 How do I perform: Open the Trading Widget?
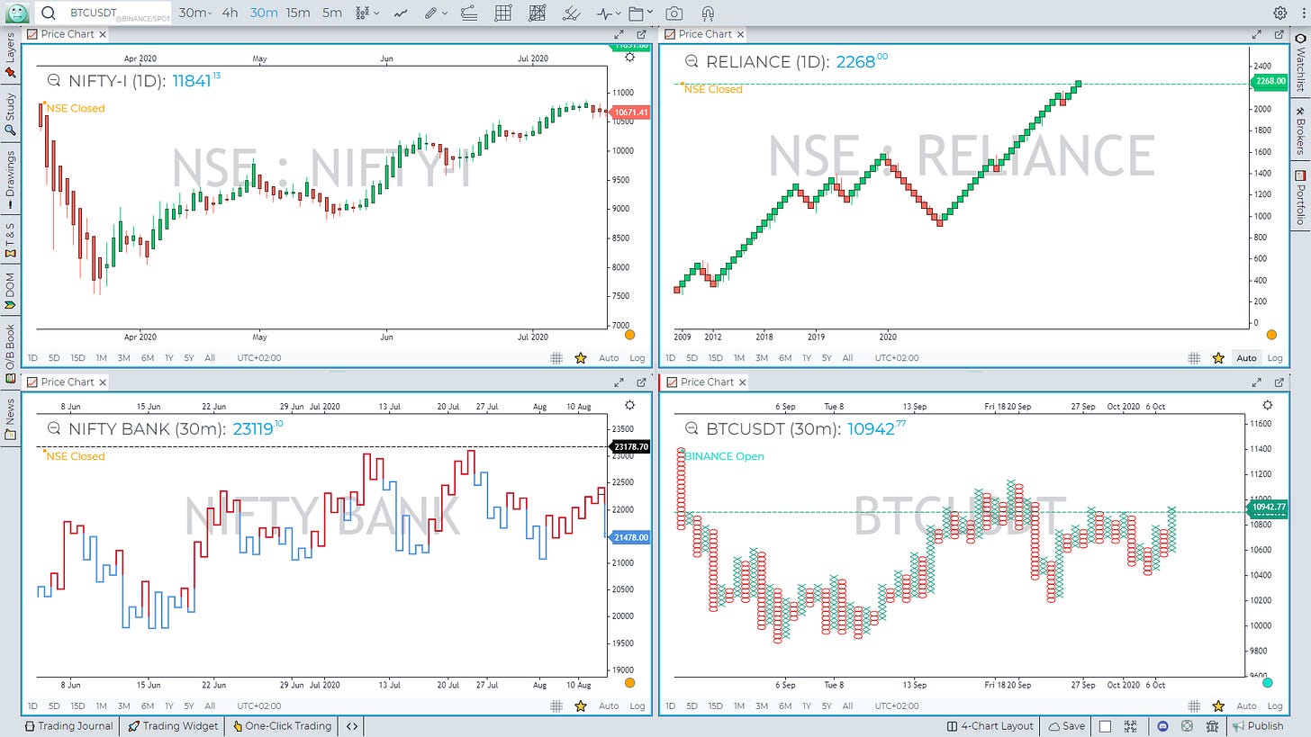[173, 726]
